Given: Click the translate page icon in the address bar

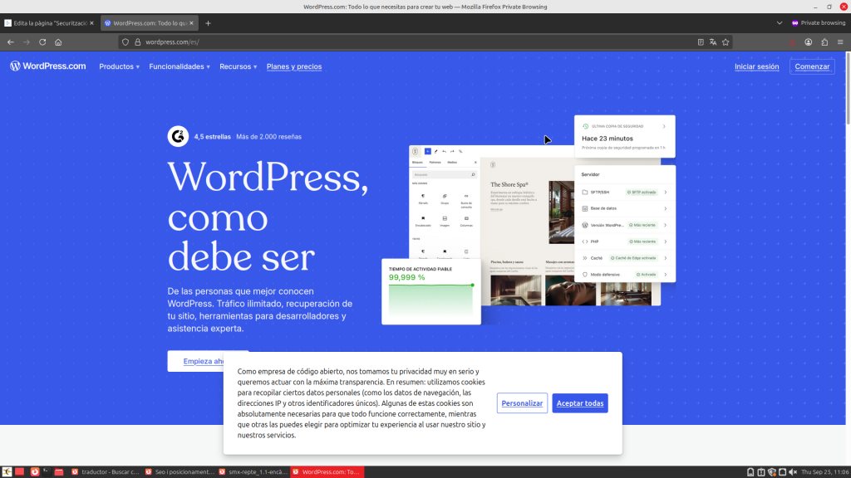Looking at the screenshot, I should [x=713, y=41].
